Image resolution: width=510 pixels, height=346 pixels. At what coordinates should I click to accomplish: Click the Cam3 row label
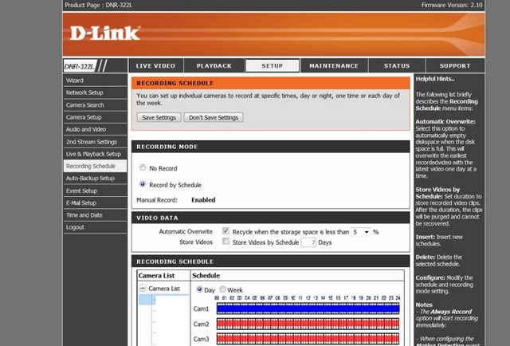pos(201,339)
